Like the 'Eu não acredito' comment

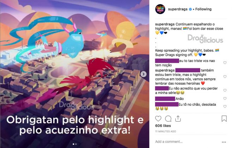225,90
